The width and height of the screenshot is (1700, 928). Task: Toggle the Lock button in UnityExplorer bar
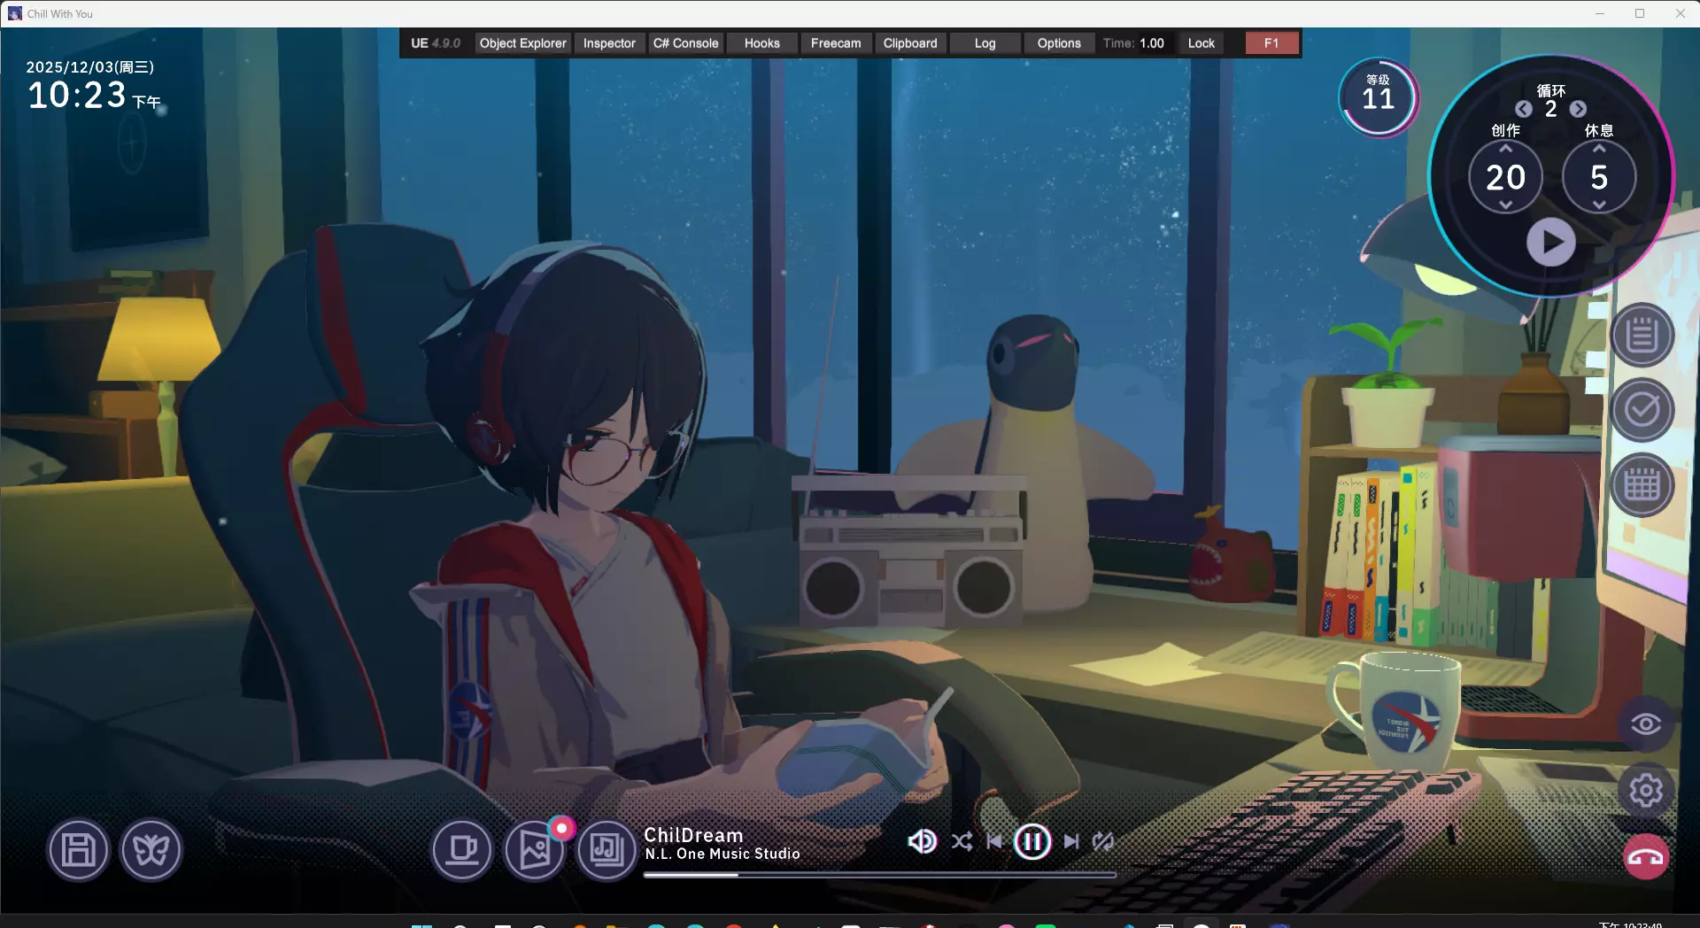pos(1202,43)
